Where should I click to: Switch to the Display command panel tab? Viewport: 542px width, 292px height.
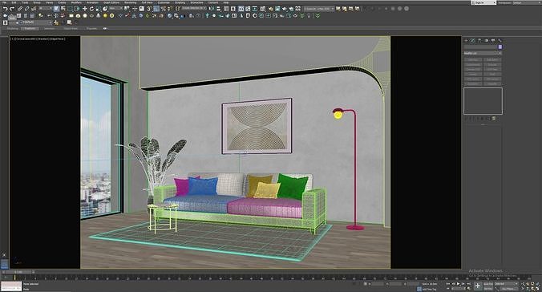point(493,40)
